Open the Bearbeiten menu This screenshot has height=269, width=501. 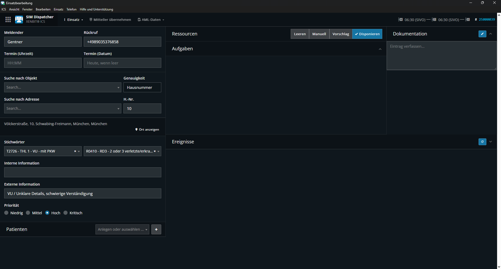(43, 9)
